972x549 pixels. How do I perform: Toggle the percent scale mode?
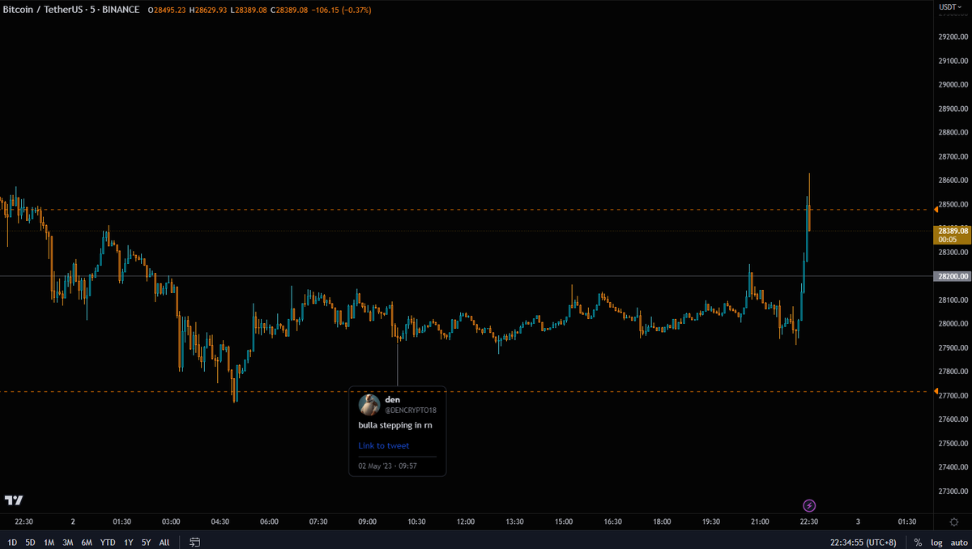click(x=918, y=543)
